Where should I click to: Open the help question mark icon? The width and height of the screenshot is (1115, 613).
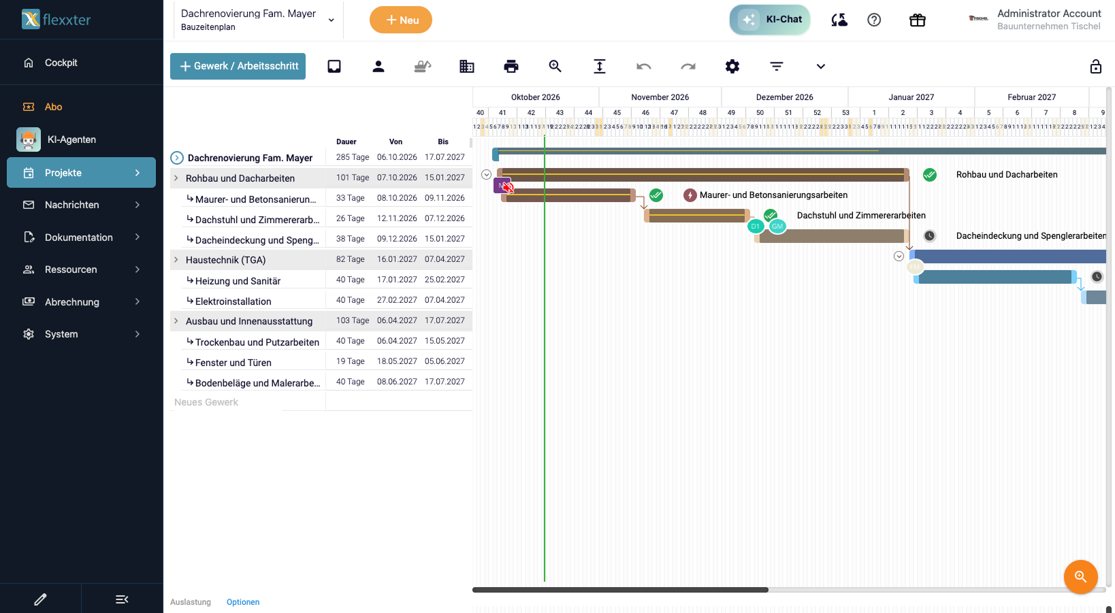tap(874, 20)
